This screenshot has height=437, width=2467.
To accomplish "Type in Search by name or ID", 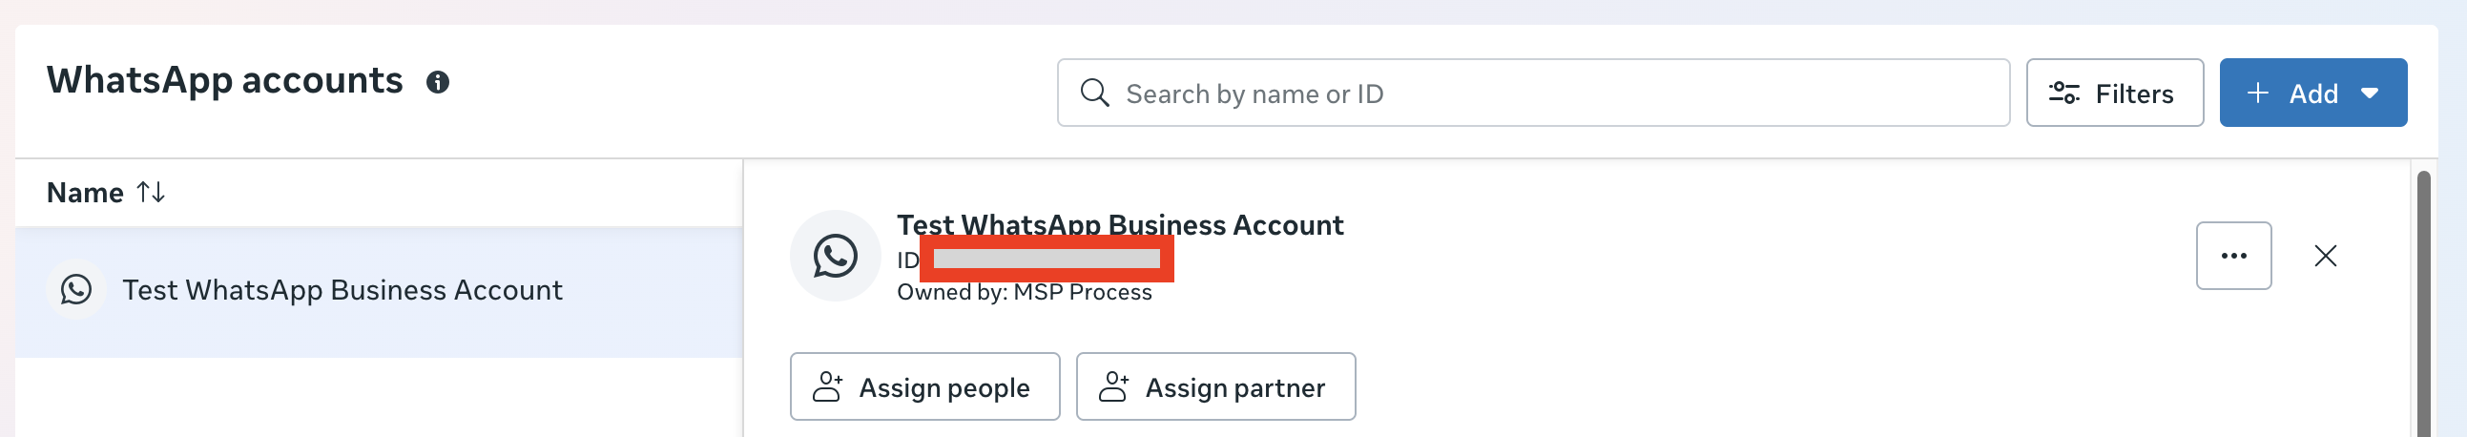I will tap(1551, 93).
